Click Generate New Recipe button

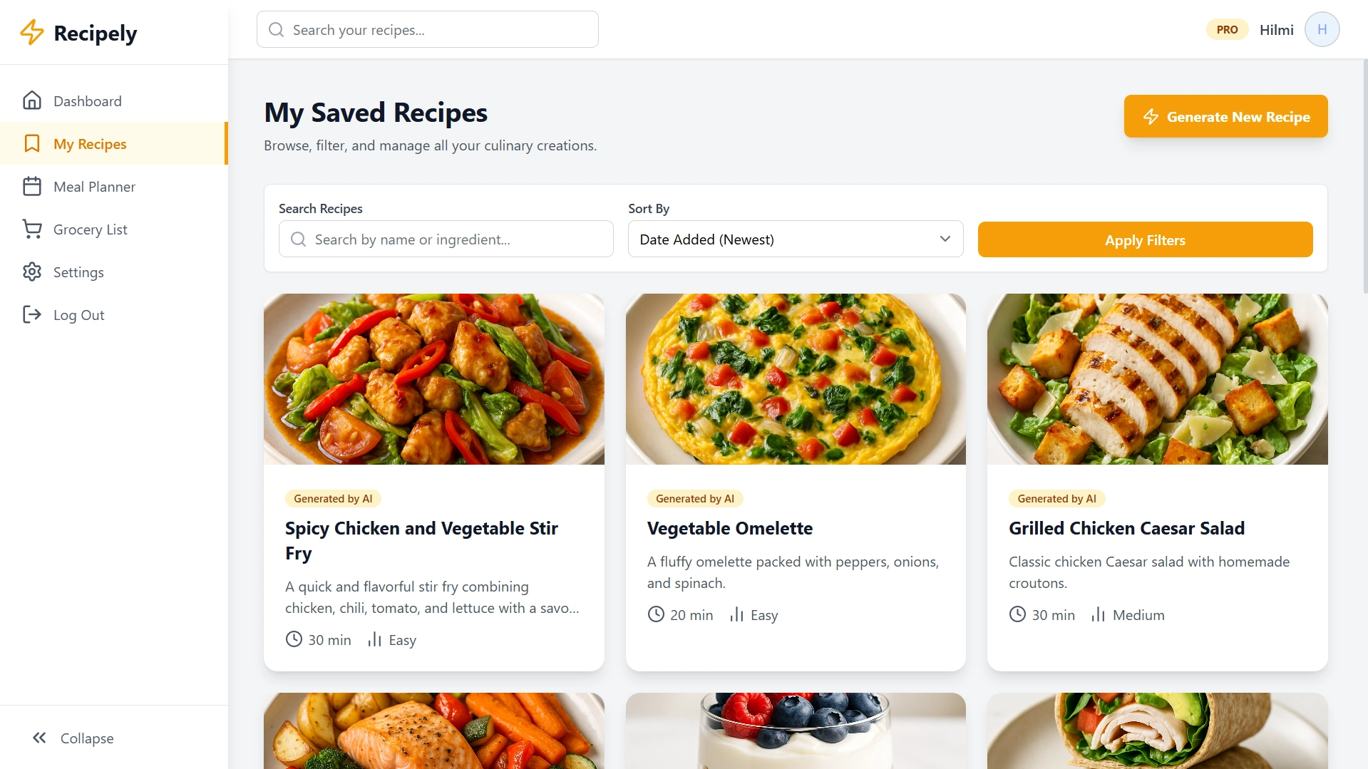[x=1225, y=117]
